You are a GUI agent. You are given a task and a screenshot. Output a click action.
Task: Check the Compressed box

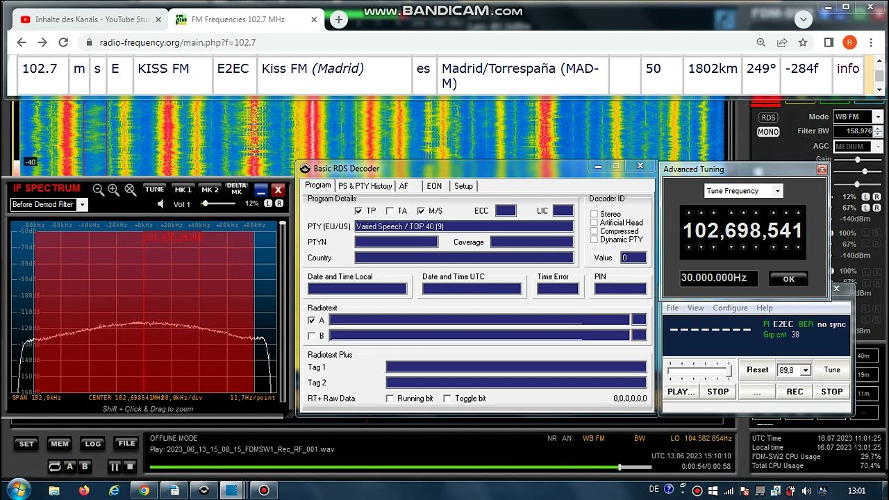[594, 231]
